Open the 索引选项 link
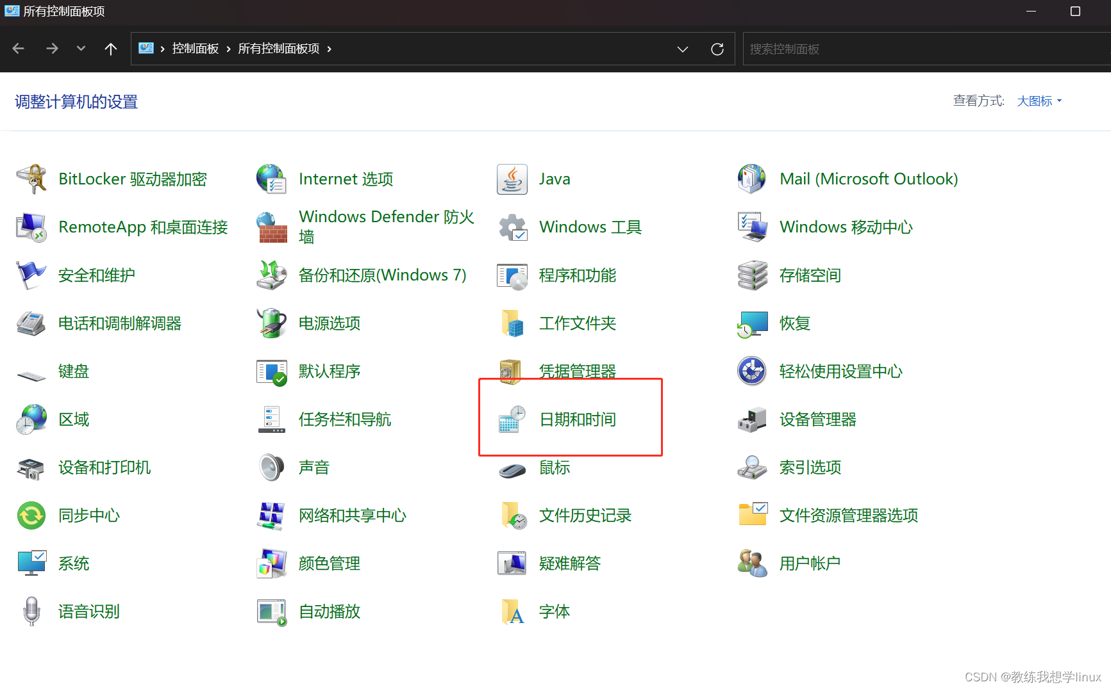 pos(810,467)
